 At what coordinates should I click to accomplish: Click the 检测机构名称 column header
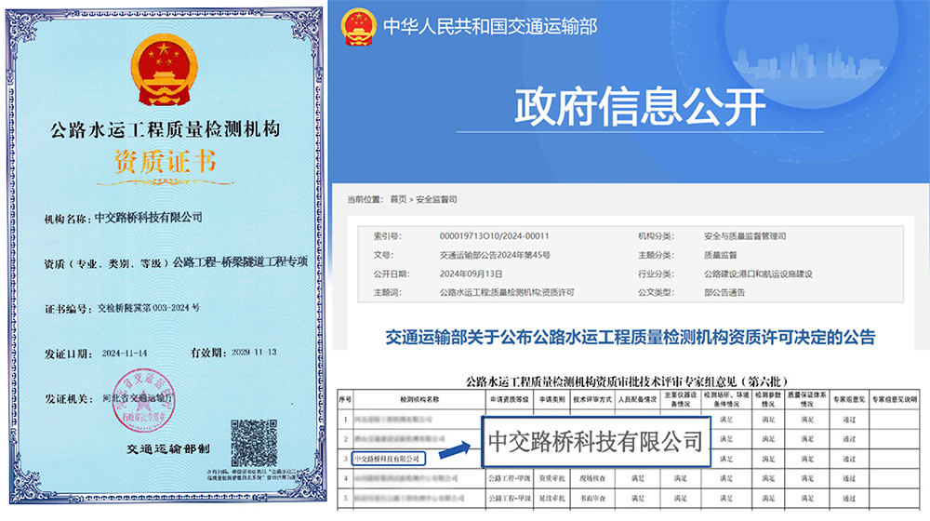(419, 399)
